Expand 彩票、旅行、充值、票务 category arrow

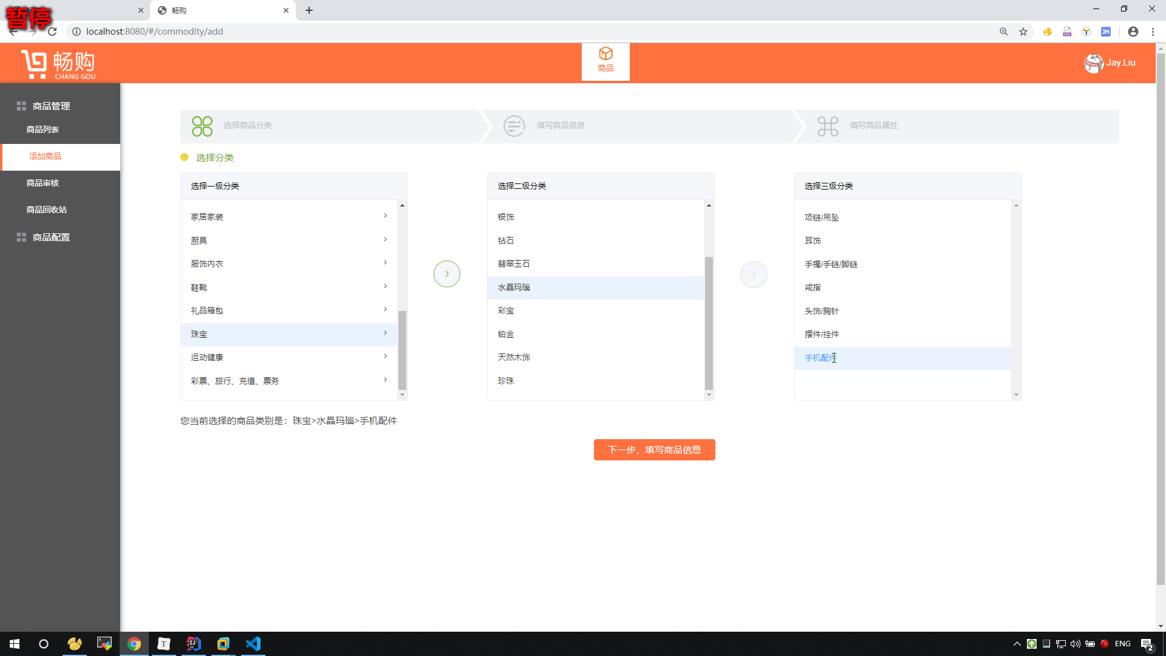(x=386, y=380)
